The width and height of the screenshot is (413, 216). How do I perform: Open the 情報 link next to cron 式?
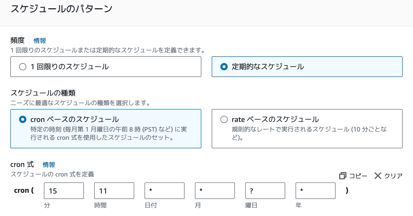[49, 165]
